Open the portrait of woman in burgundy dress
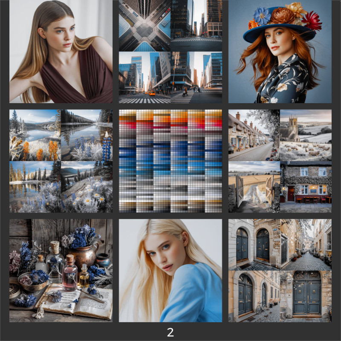Image resolution: width=341 pixels, height=341 pixels. pos(61,51)
